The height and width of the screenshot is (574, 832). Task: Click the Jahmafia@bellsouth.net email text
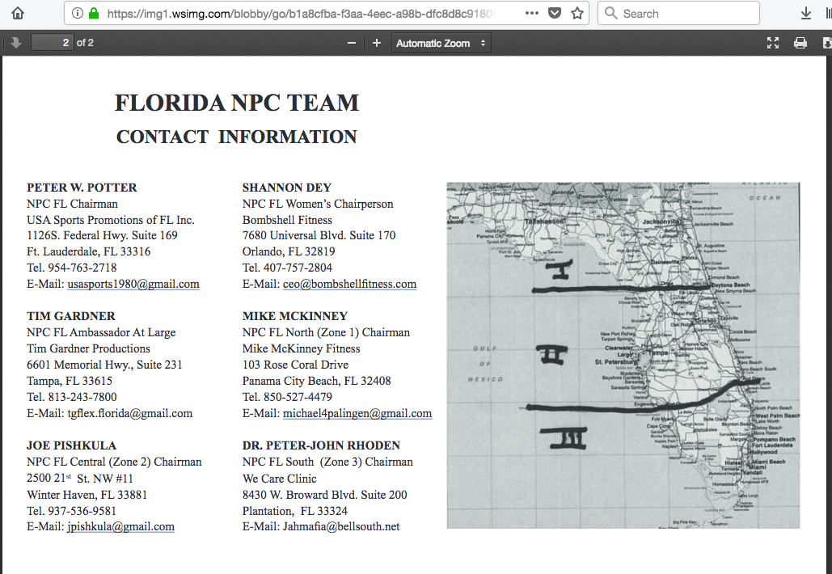[341, 527]
